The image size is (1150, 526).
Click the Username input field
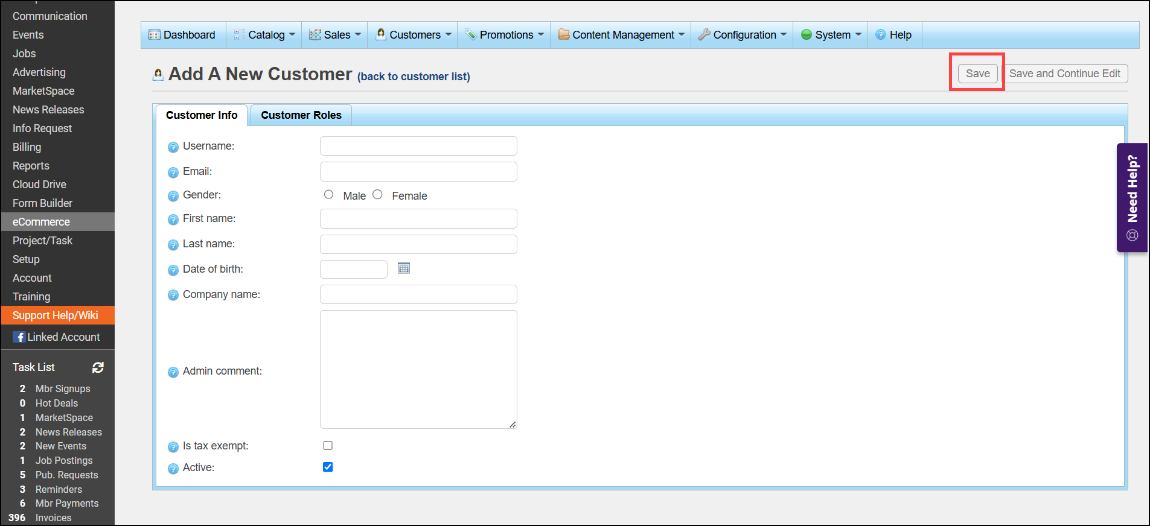(x=418, y=146)
